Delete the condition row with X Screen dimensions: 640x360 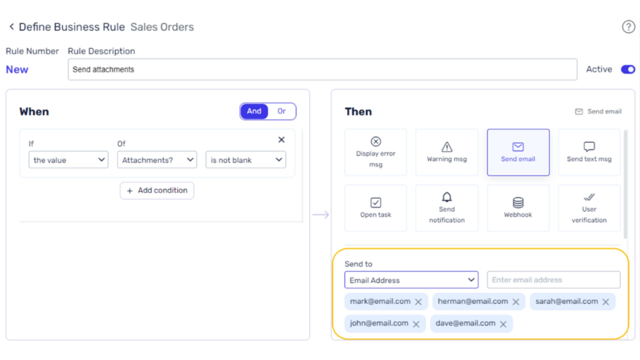click(x=281, y=140)
